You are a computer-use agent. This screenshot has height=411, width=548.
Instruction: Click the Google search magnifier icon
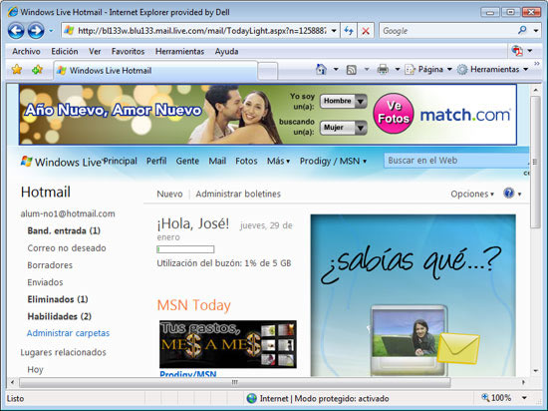click(522, 31)
